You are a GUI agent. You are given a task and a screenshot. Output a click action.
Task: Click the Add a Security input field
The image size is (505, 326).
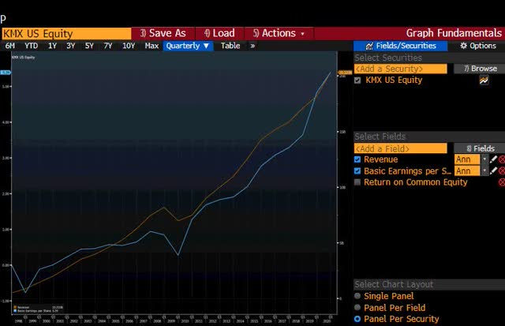(x=400, y=69)
